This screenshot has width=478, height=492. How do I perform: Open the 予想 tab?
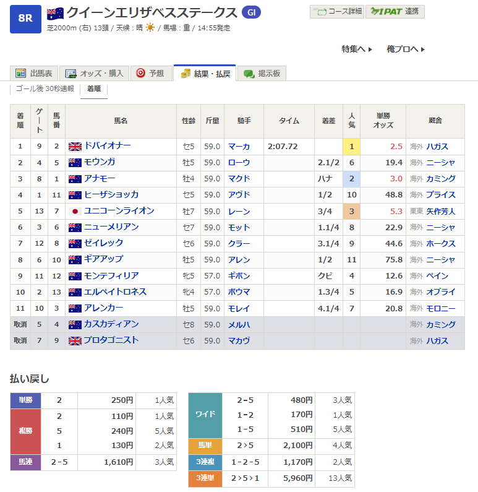point(150,73)
